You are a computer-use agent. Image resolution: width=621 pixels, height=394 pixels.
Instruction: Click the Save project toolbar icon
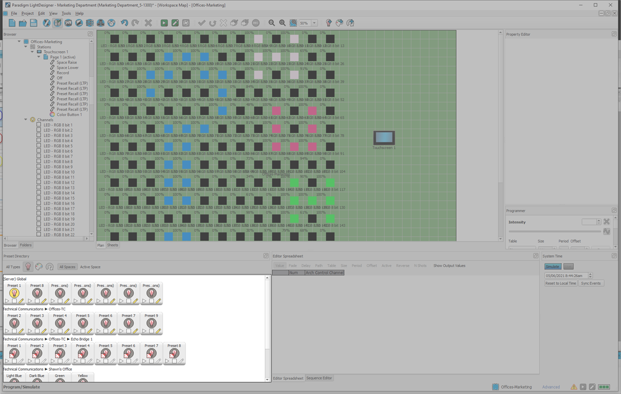click(34, 23)
